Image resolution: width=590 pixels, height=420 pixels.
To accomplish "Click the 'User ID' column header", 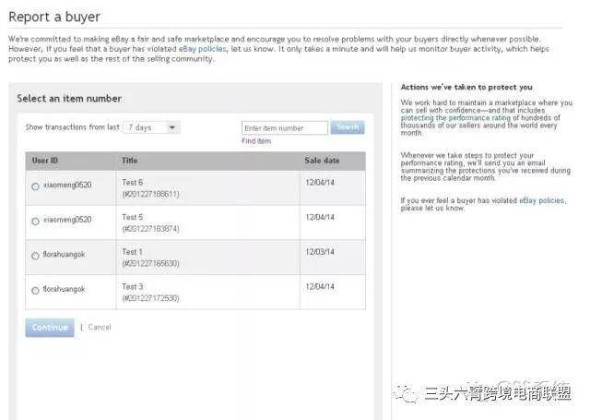I will click(45, 161).
